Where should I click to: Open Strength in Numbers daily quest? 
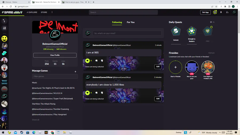(192, 31)
